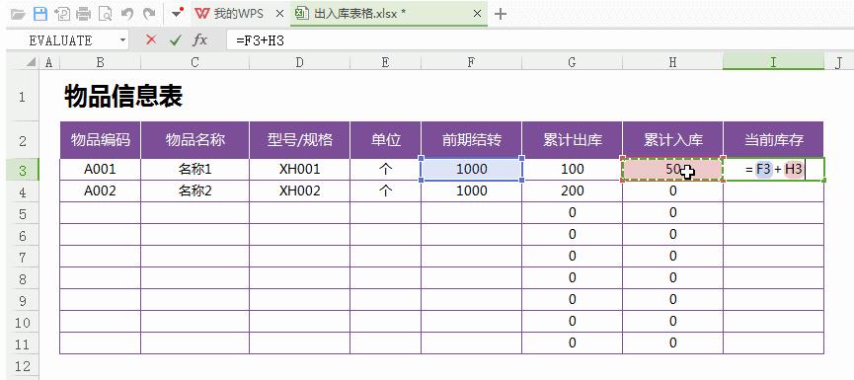The height and width of the screenshot is (380, 854).
Task: Click the 物品编码 header cell
Action: tap(101, 140)
